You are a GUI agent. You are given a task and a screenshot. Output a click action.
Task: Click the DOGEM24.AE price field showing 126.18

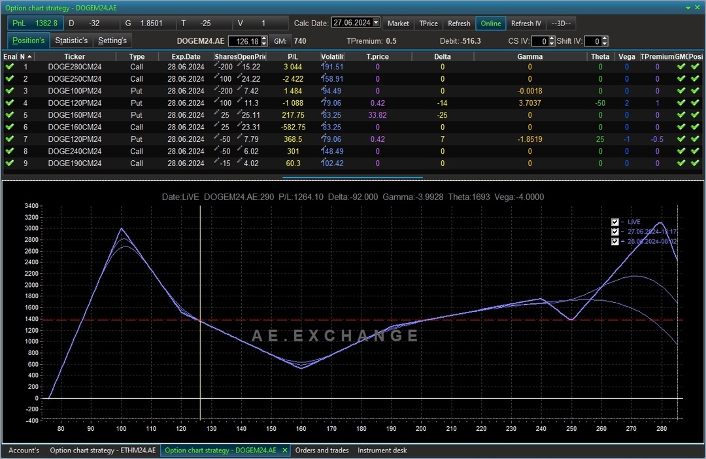point(244,41)
